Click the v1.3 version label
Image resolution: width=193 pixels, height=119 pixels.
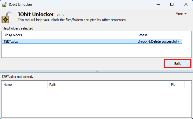pos(60,15)
